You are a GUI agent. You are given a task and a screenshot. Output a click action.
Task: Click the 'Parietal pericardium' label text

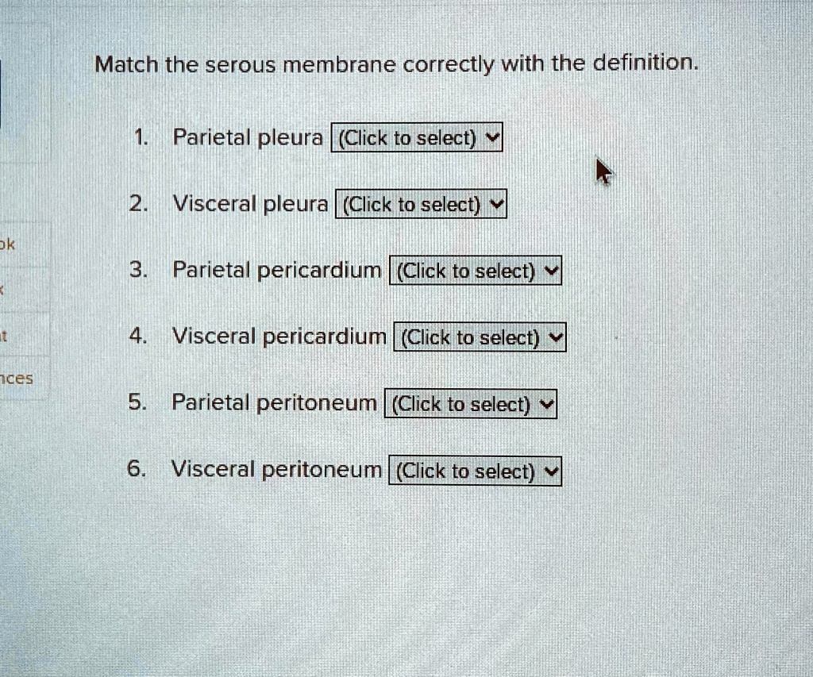277,271
